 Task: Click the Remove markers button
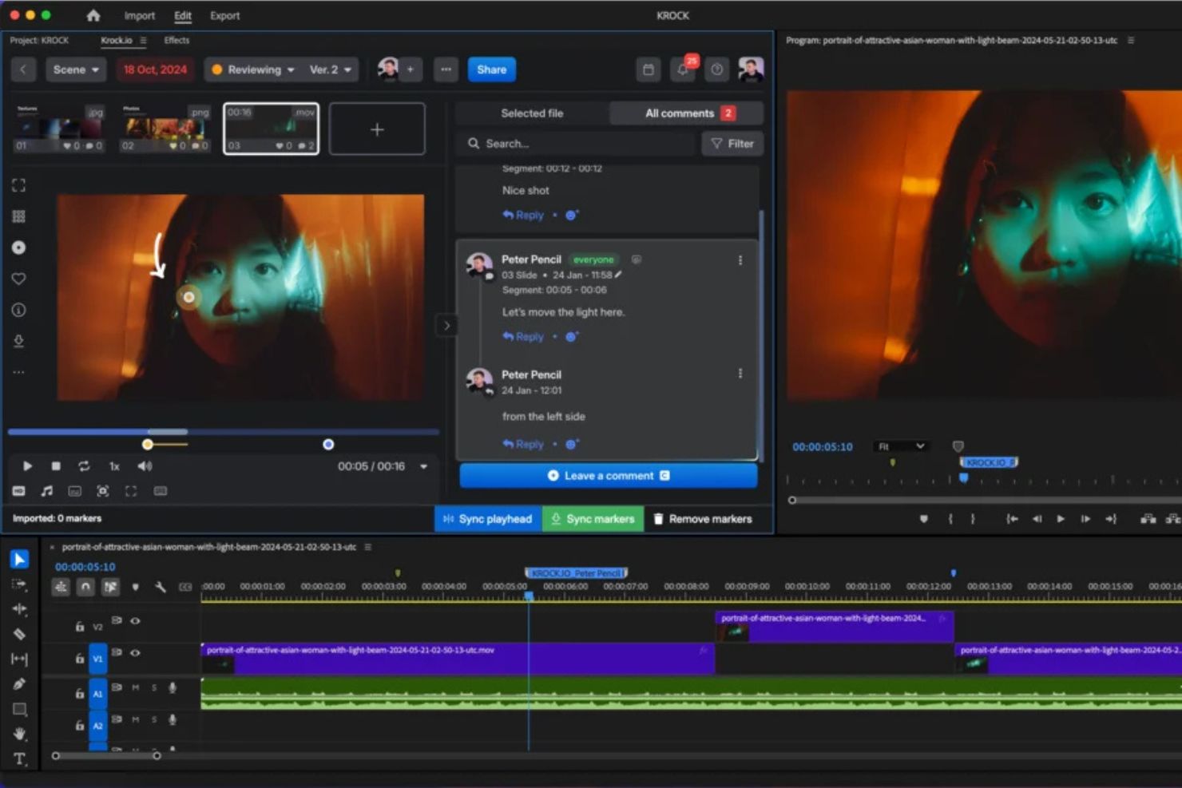click(x=703, y=519)
